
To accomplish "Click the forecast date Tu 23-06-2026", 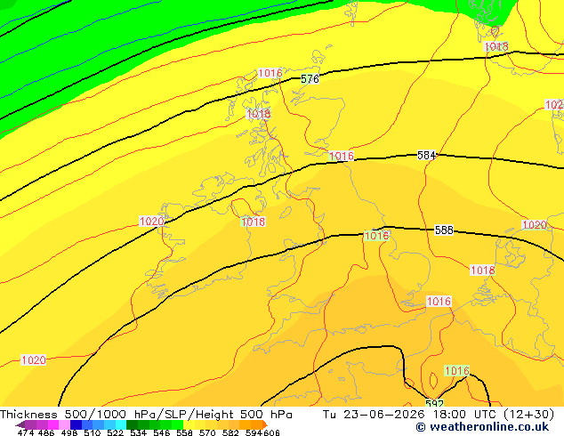I will [374, 415].
